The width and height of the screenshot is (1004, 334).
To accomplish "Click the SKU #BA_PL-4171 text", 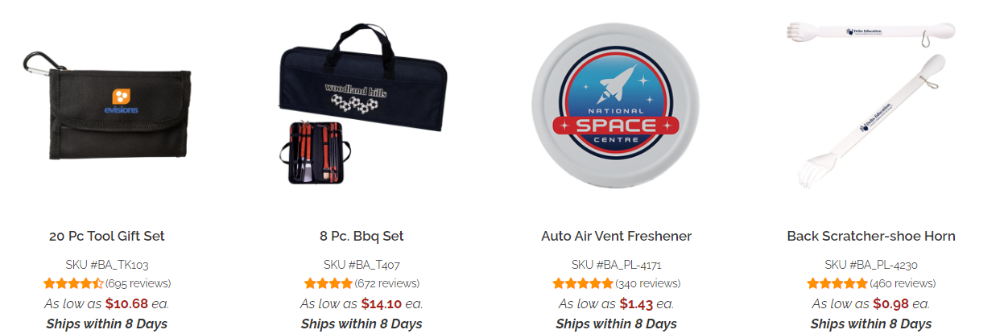I will (x=617, y=264).
